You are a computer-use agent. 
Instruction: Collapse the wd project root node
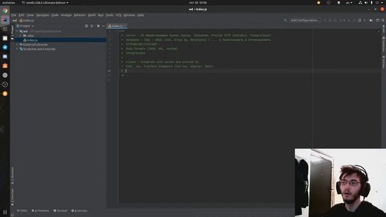point(17,31)
